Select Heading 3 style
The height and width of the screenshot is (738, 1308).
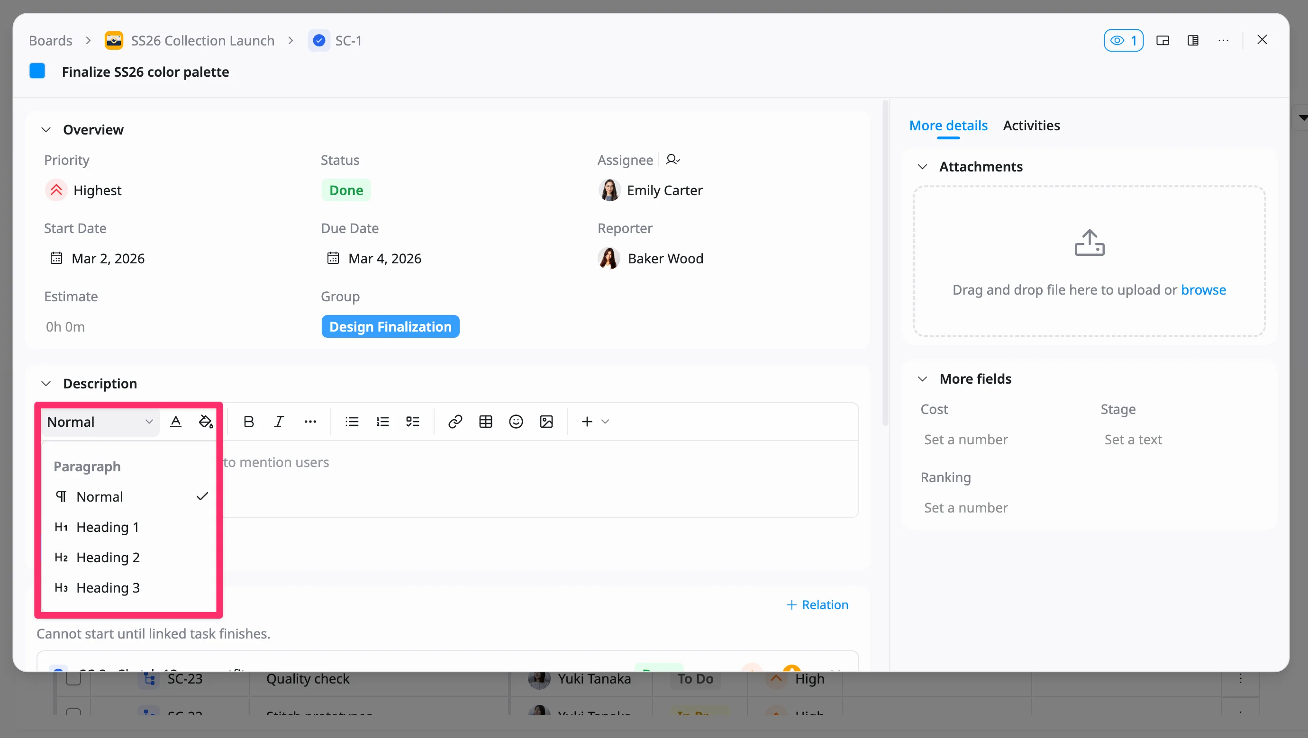click(x=129, y=588)
